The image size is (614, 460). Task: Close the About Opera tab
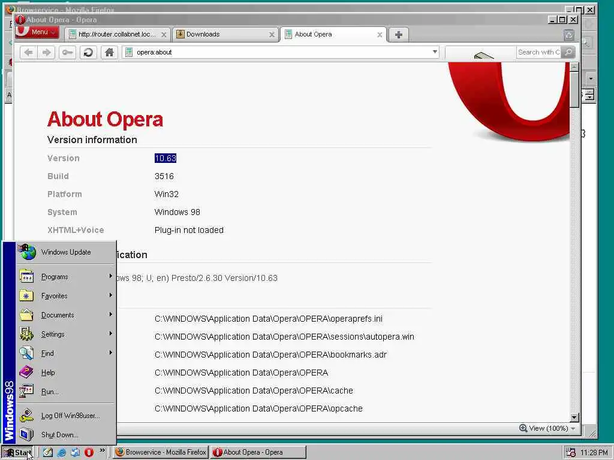pyautogui.click(x=380, y=35)
